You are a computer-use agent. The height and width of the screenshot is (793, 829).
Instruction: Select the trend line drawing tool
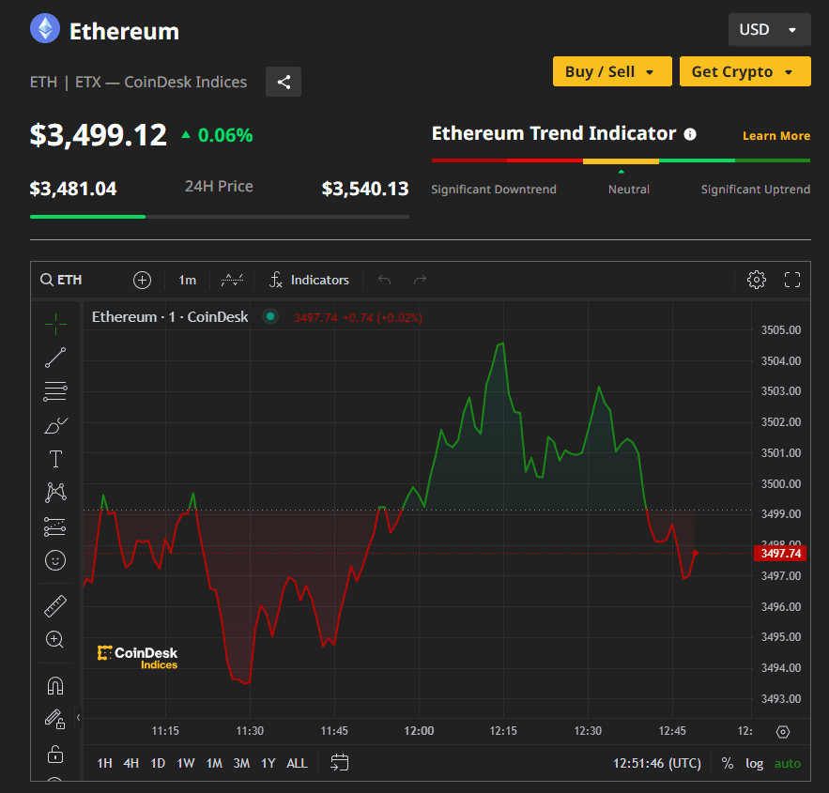pos(55,358)
